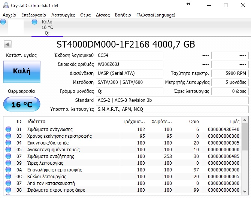Click status orb for attribute 03

tap(8, 136)
